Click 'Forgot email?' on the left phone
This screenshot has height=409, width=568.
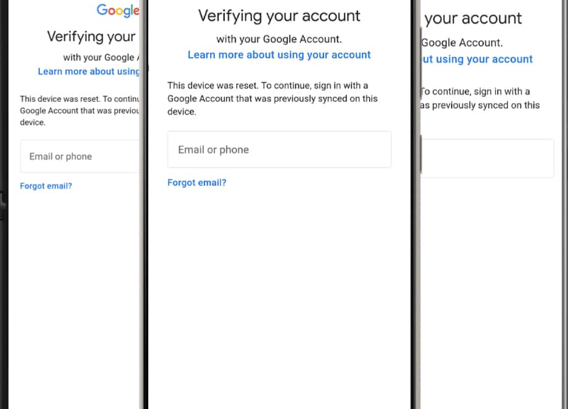click(x=46, y=186)
